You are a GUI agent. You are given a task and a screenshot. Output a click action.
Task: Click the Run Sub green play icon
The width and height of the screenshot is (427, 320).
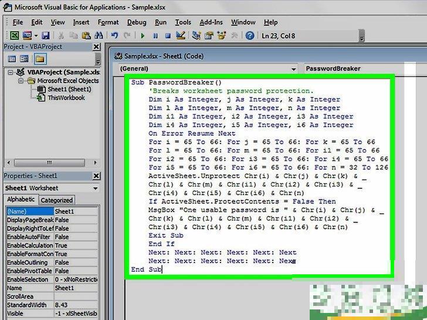click(x=143, y=36)
